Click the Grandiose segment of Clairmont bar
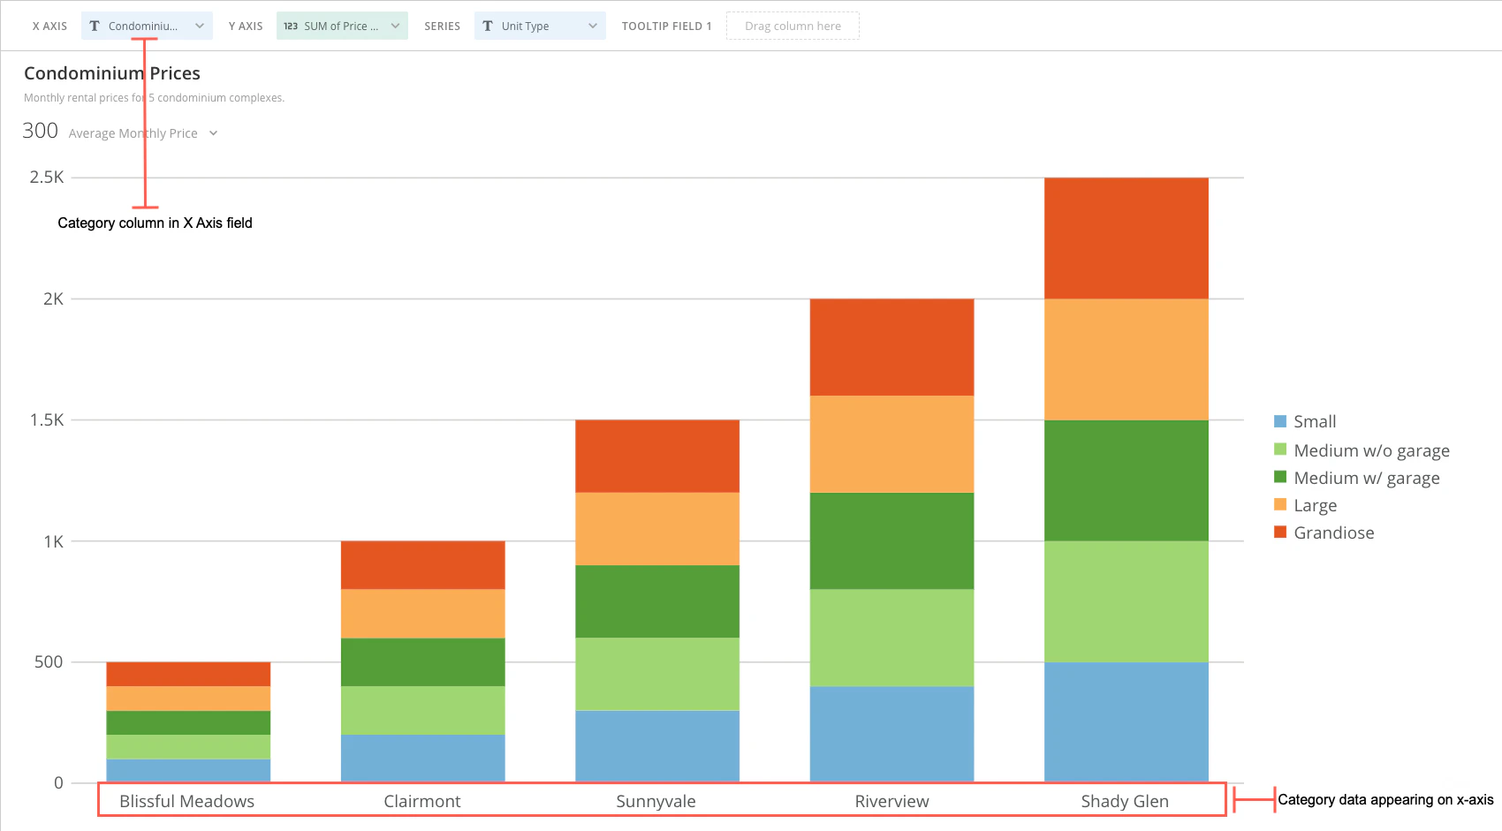Image resolution: width=1502 pixels, height=831 pixels. click(x=422, y=565)
